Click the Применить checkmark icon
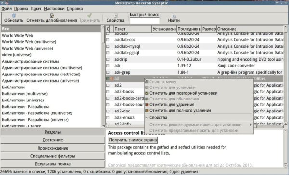Image resolution: width=289 pixels, height=175 pixels. pos(90,15)
